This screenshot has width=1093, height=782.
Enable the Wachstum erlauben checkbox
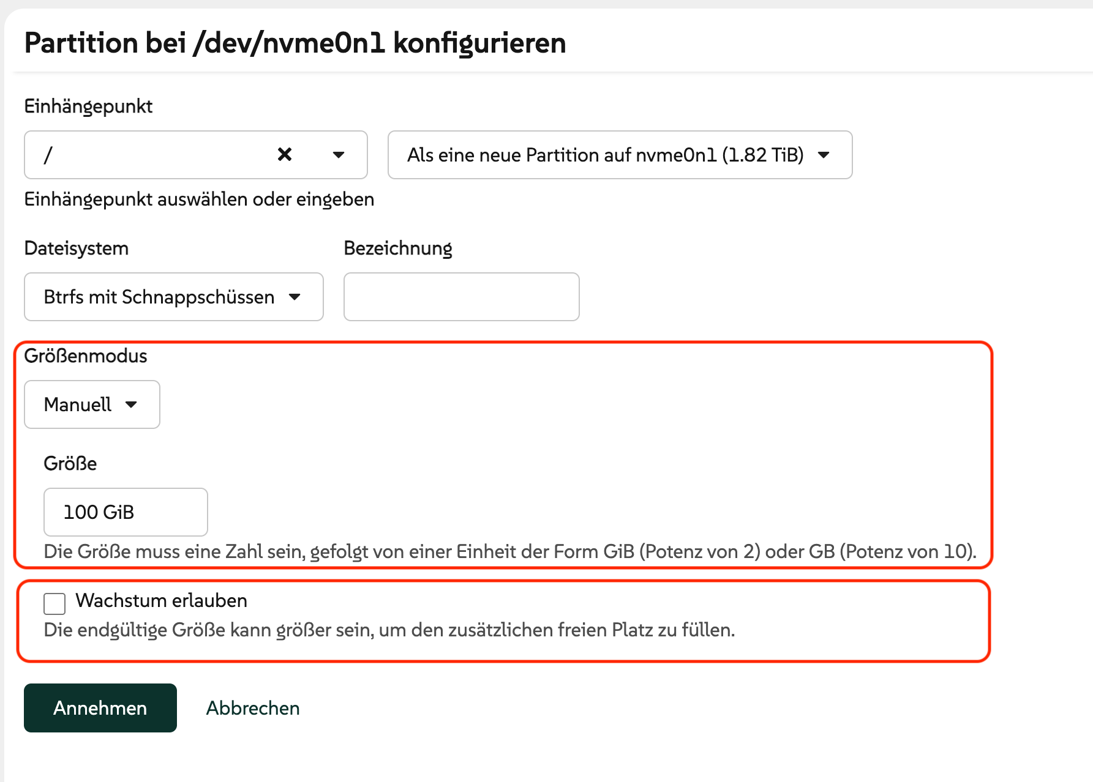[54, 603]
